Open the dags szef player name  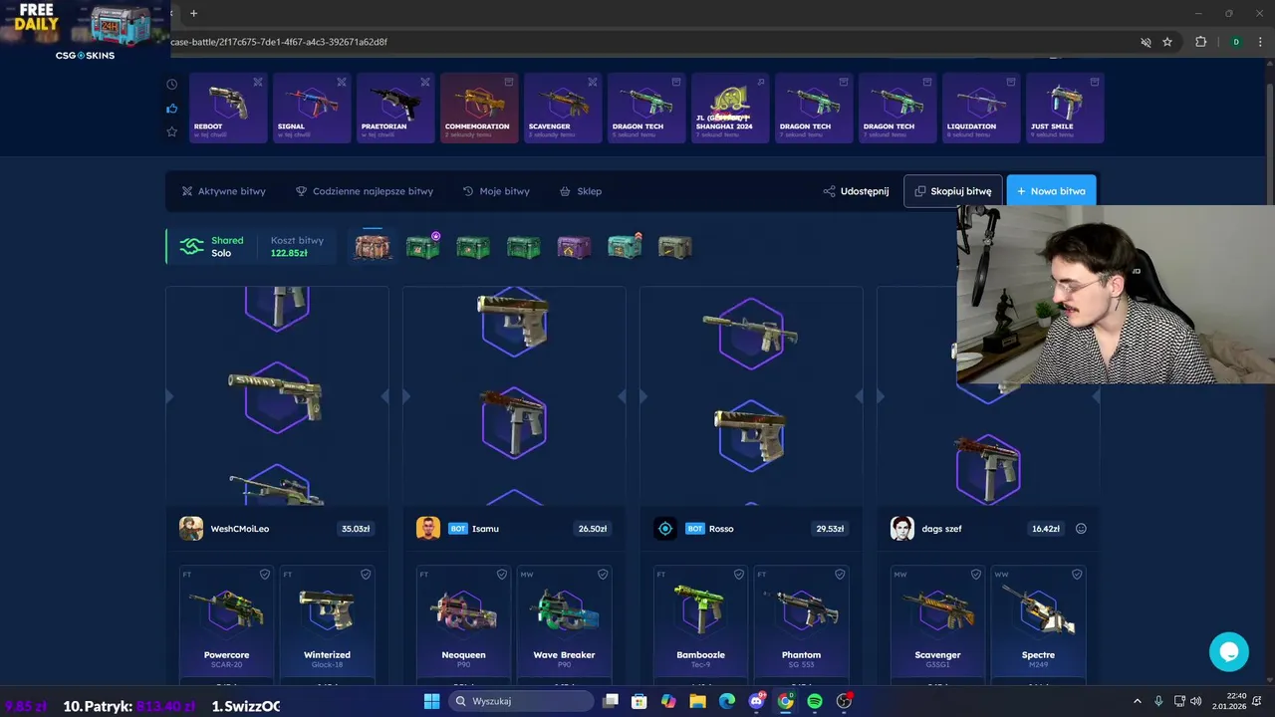(x=941, y=529)
